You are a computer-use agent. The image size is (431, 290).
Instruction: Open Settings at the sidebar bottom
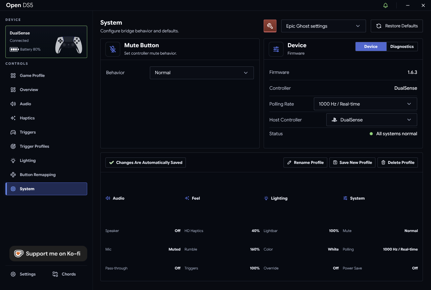tap(23, 274)
